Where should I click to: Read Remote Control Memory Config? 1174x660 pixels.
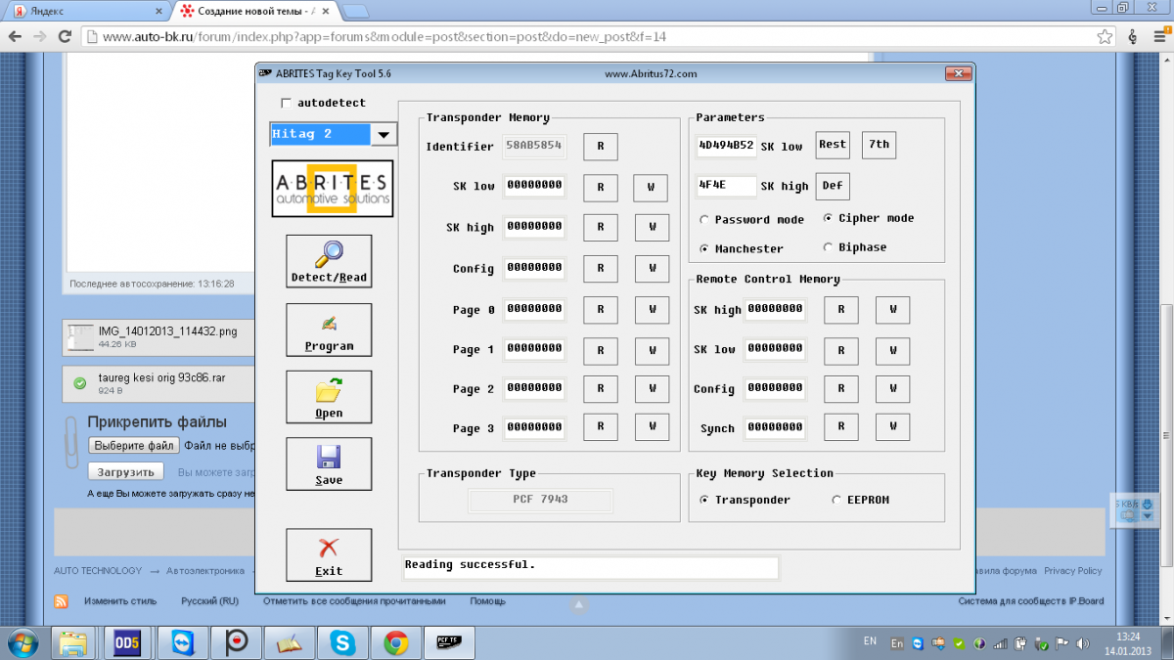click(841, 388)
